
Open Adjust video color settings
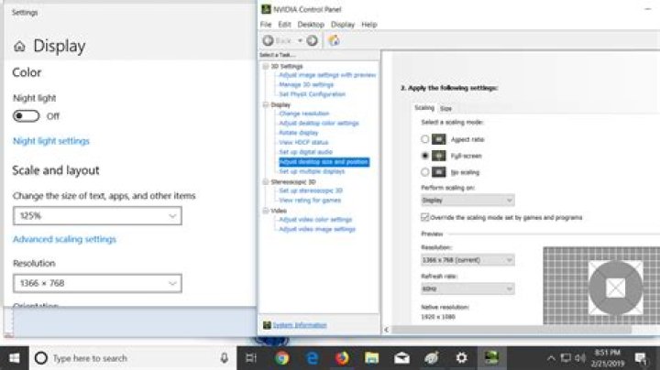[x=315, y=220]
